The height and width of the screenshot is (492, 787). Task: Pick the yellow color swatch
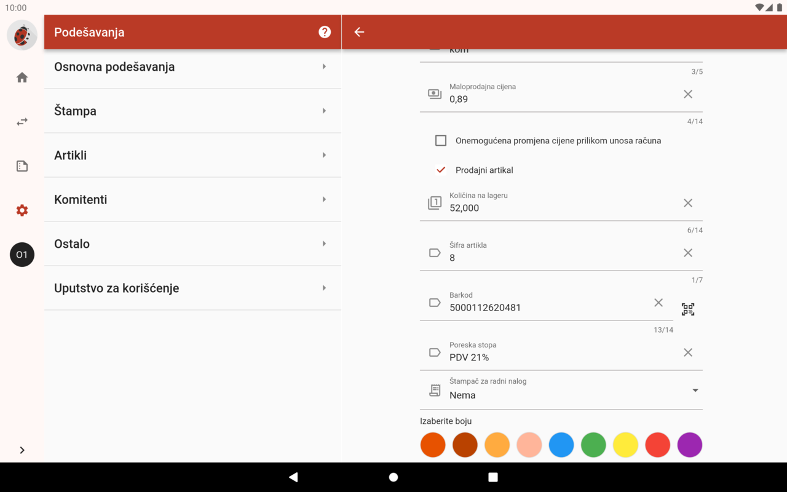click(625, 445)
